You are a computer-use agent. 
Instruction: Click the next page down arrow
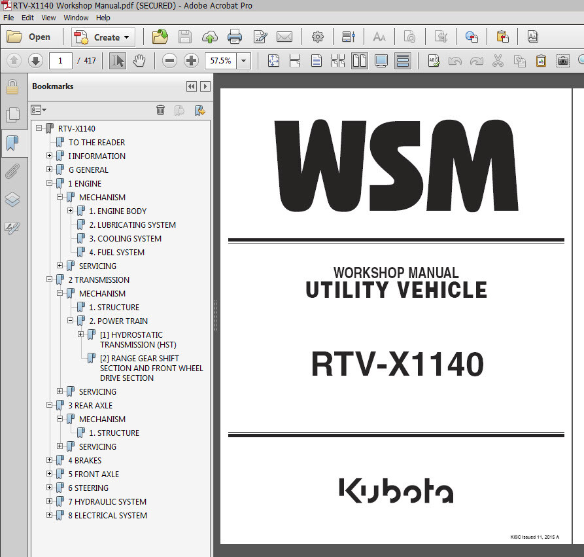36,61
